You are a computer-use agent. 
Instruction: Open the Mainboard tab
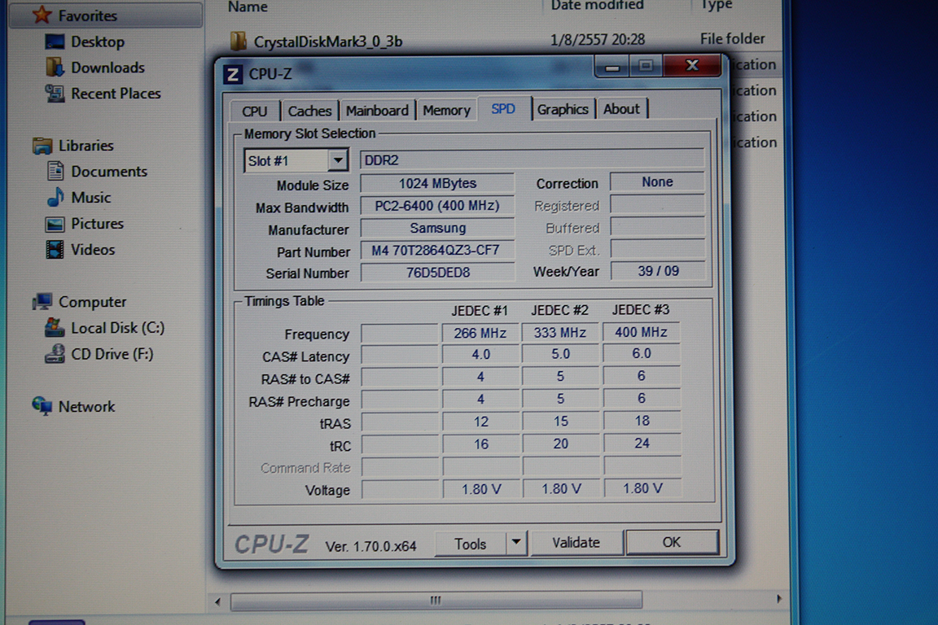377,111
